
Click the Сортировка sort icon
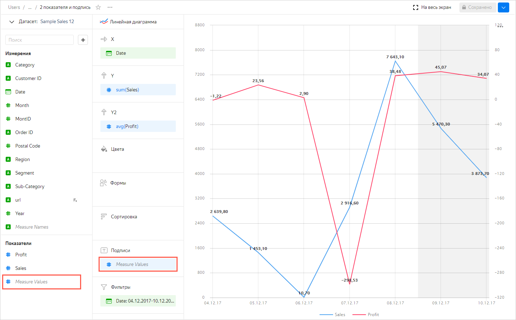(104, 217)
